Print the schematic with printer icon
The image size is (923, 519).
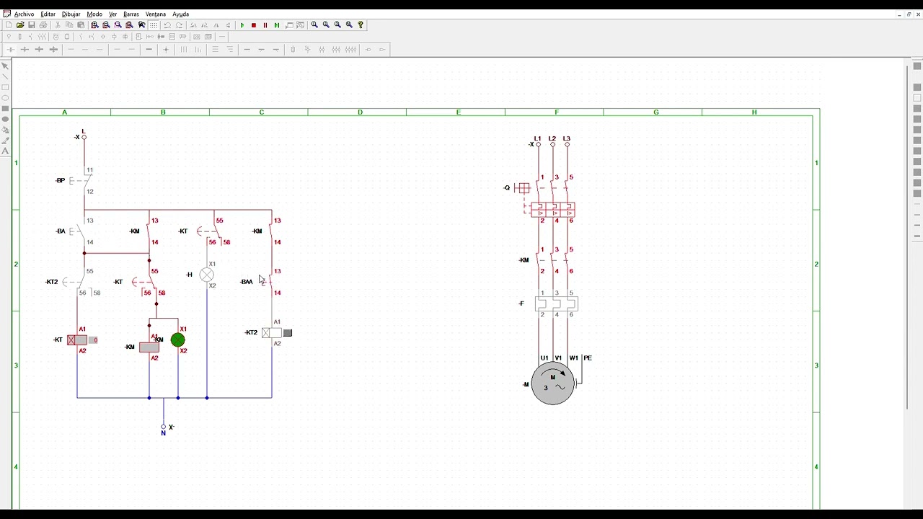[43, 25]
